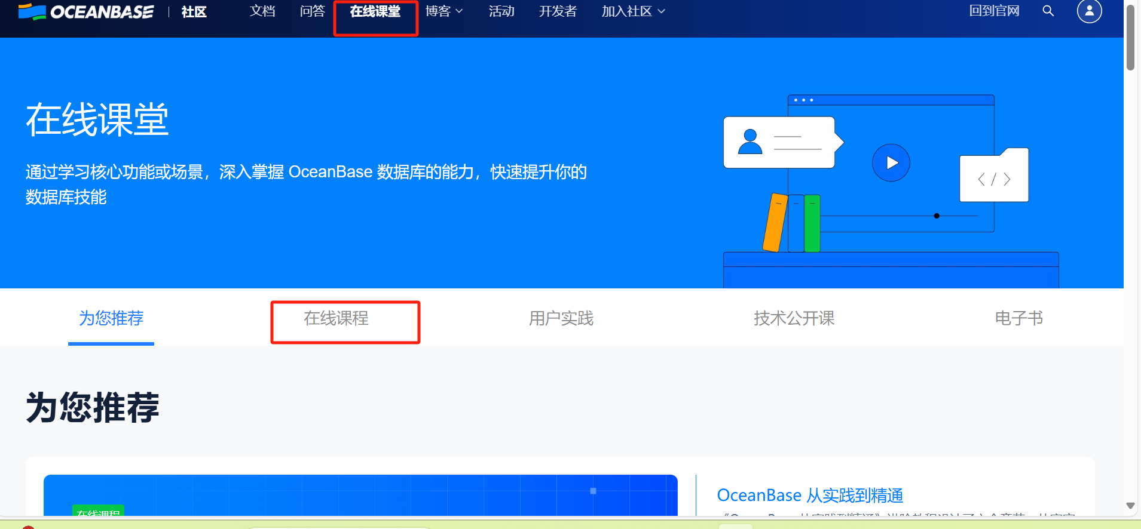The height and width of the screenshot is (529, 1141).
Task: Switch to the 用户实践 tab
Action: click(x=561, y=318)
